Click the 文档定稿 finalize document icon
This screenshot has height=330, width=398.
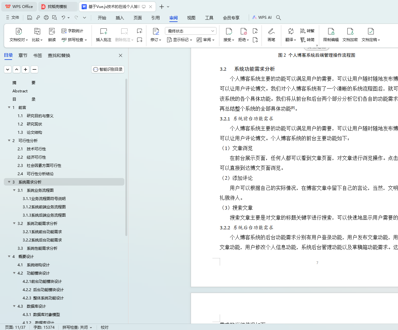371,31
